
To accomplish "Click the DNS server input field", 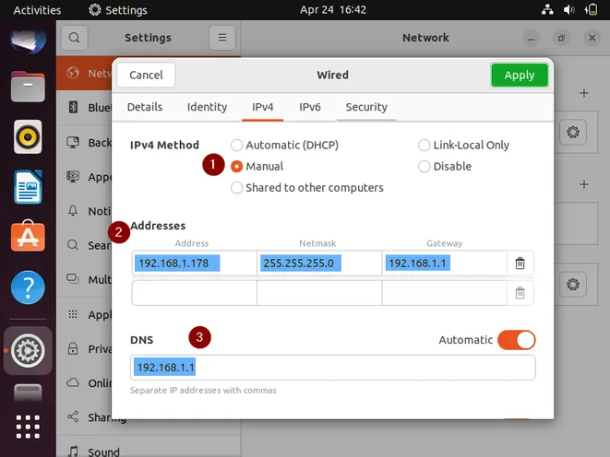I will click(332, 368).
